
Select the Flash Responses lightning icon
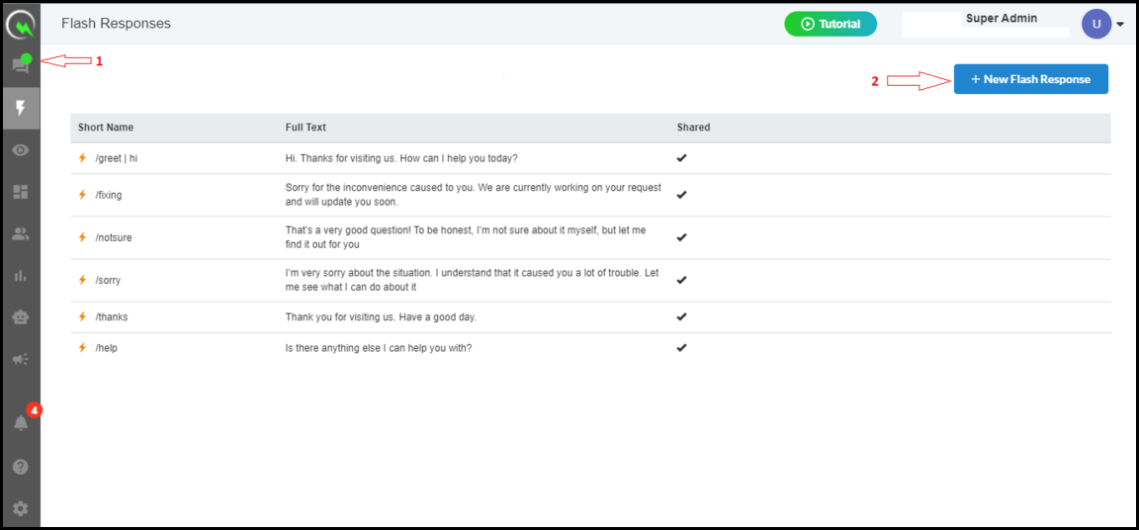pyautogui.click(x=21, y=108)
